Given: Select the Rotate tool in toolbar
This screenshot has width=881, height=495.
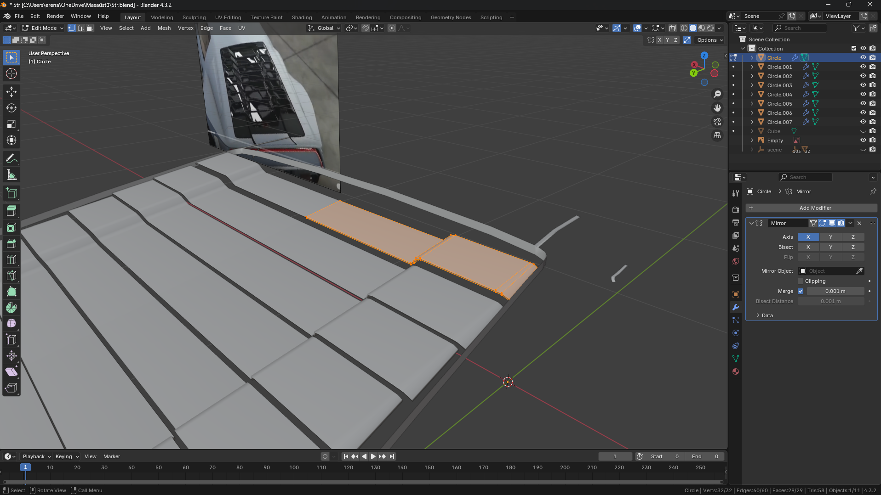Looking at the screenshot, I should 11,108.
